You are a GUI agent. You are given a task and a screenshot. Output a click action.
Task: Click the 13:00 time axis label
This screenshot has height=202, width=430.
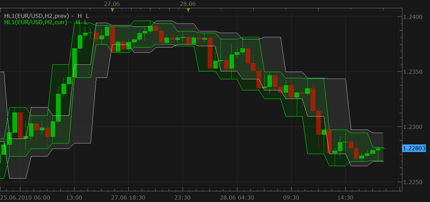click(x=74, y=198)
